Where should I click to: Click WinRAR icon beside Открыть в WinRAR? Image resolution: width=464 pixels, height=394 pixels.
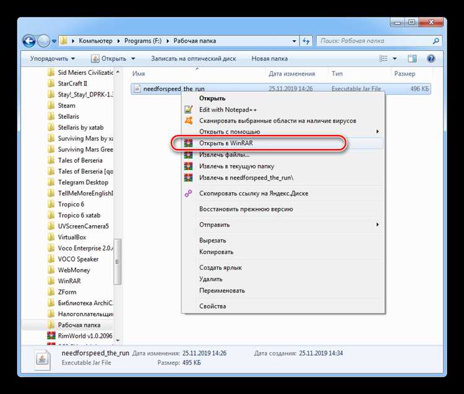pos(189,143)
